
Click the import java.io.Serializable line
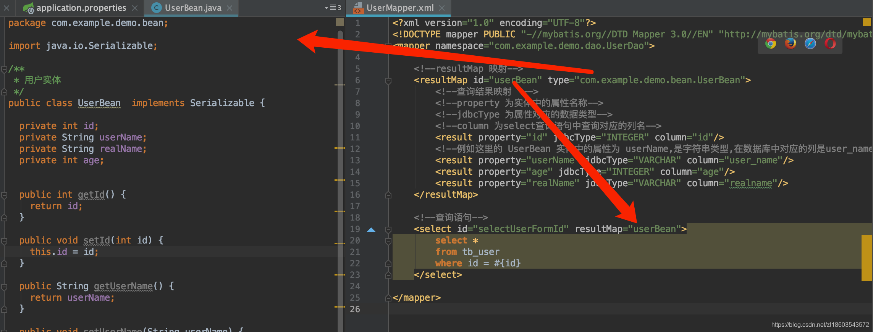pyautogui.click(x=83, y=46)
